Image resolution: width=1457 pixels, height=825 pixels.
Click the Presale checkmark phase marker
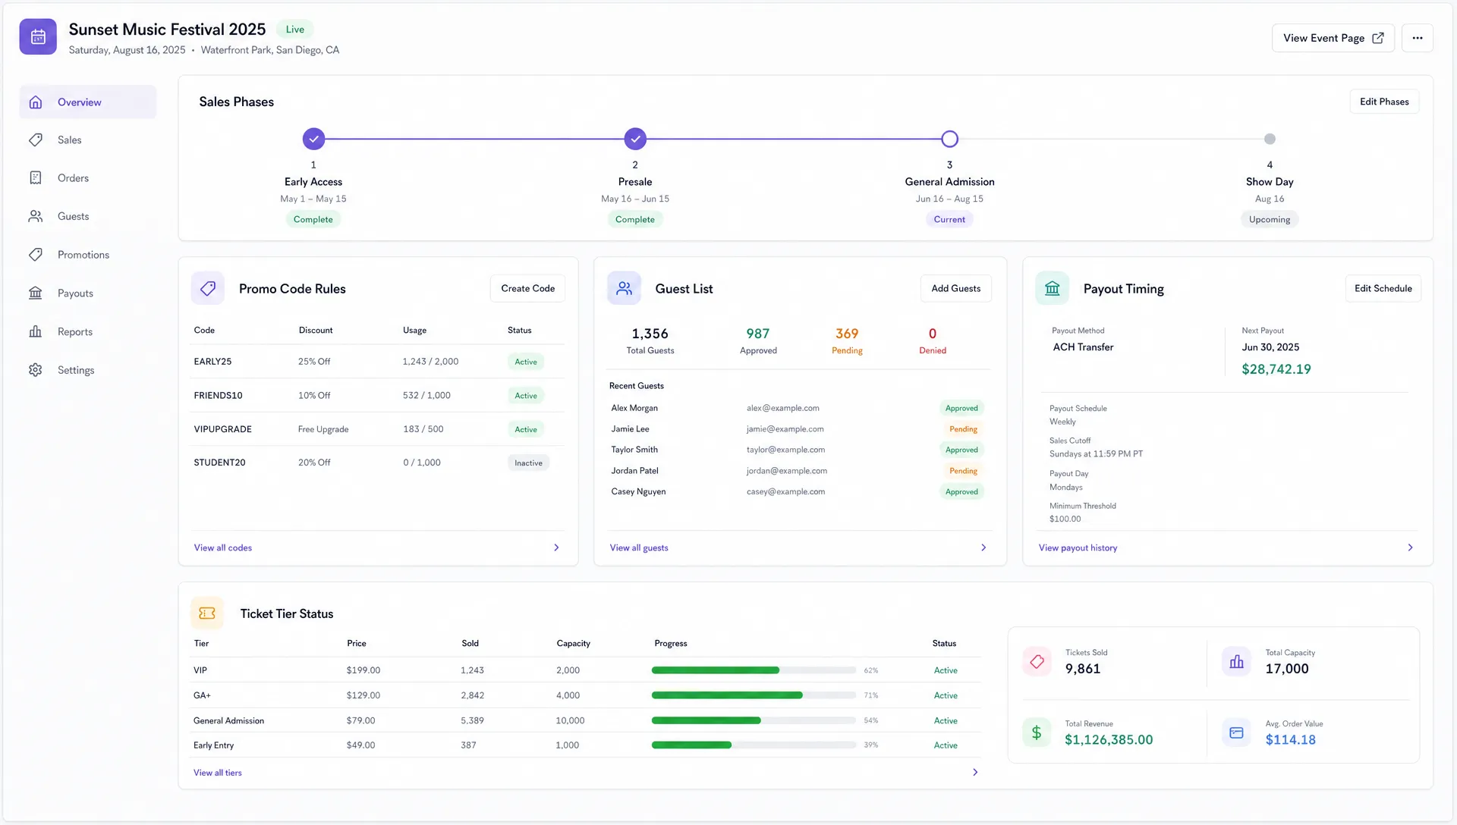635,140
